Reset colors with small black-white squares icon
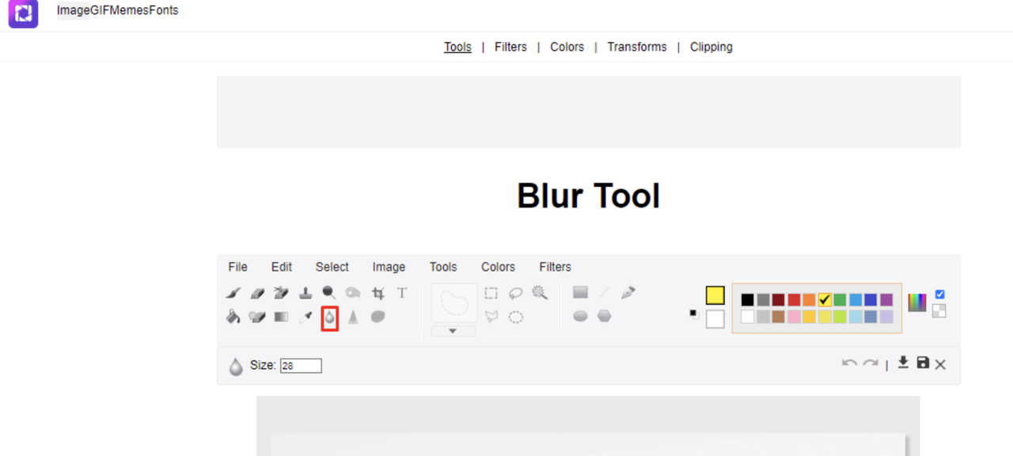1013x456 pixels. (x=694, y=313)
